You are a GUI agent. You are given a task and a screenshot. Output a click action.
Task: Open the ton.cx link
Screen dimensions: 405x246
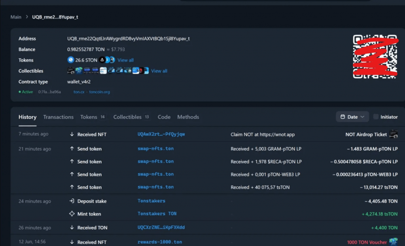(79, 92)
